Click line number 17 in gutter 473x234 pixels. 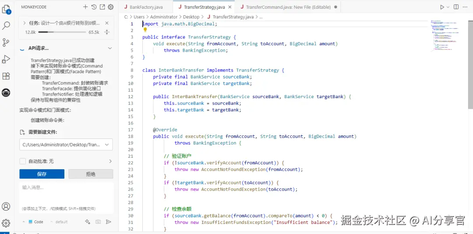coord(131,130)
